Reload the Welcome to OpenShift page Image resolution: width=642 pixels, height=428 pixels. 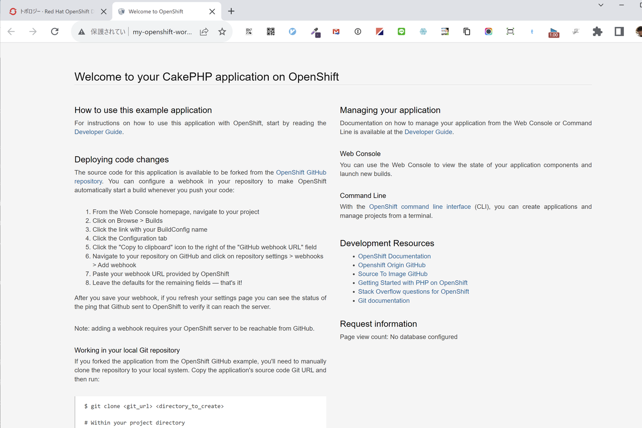point(55,32)
